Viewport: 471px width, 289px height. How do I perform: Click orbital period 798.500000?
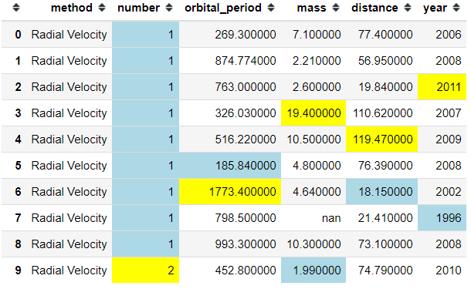[246, 218]
